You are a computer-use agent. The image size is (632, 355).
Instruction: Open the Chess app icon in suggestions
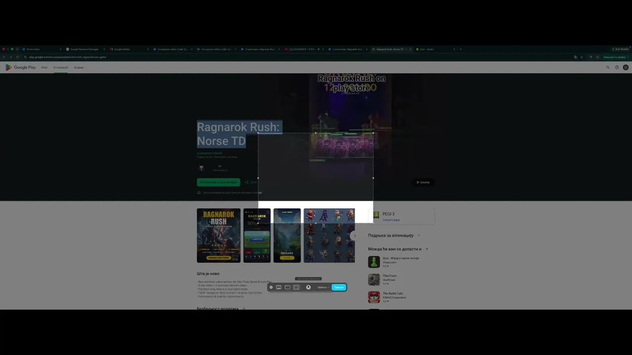374,262
